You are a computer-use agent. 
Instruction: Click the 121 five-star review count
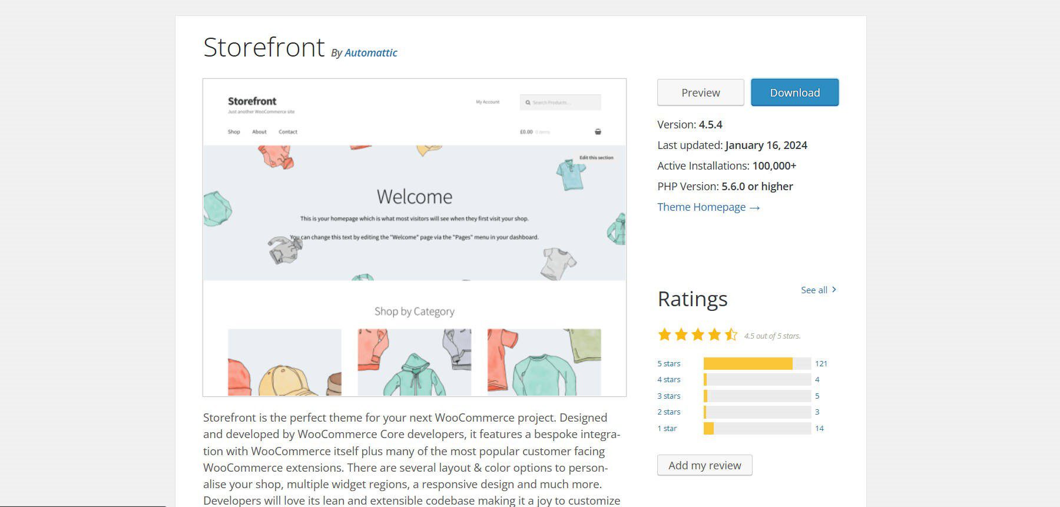tap(821, 363)
